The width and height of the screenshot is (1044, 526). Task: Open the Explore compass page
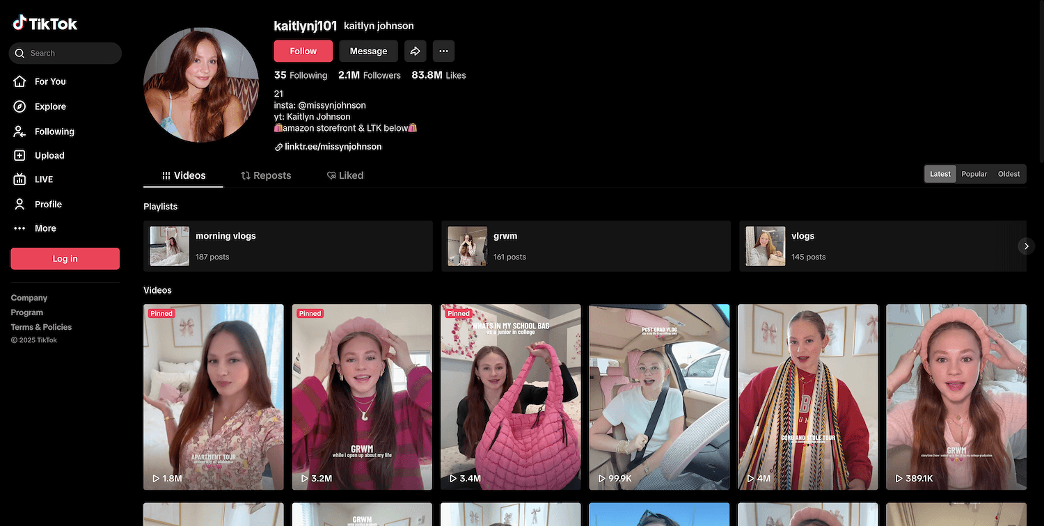tap(50, 106)
